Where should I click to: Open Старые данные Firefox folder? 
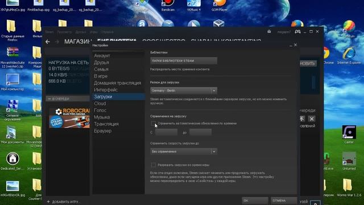13,30
